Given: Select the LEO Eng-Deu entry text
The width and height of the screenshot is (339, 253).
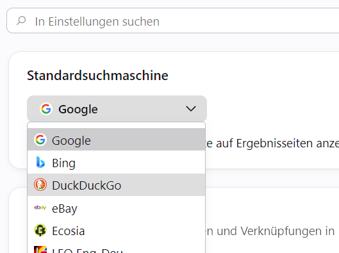Looking at the screenshot, I should click(x=87, y=250).
